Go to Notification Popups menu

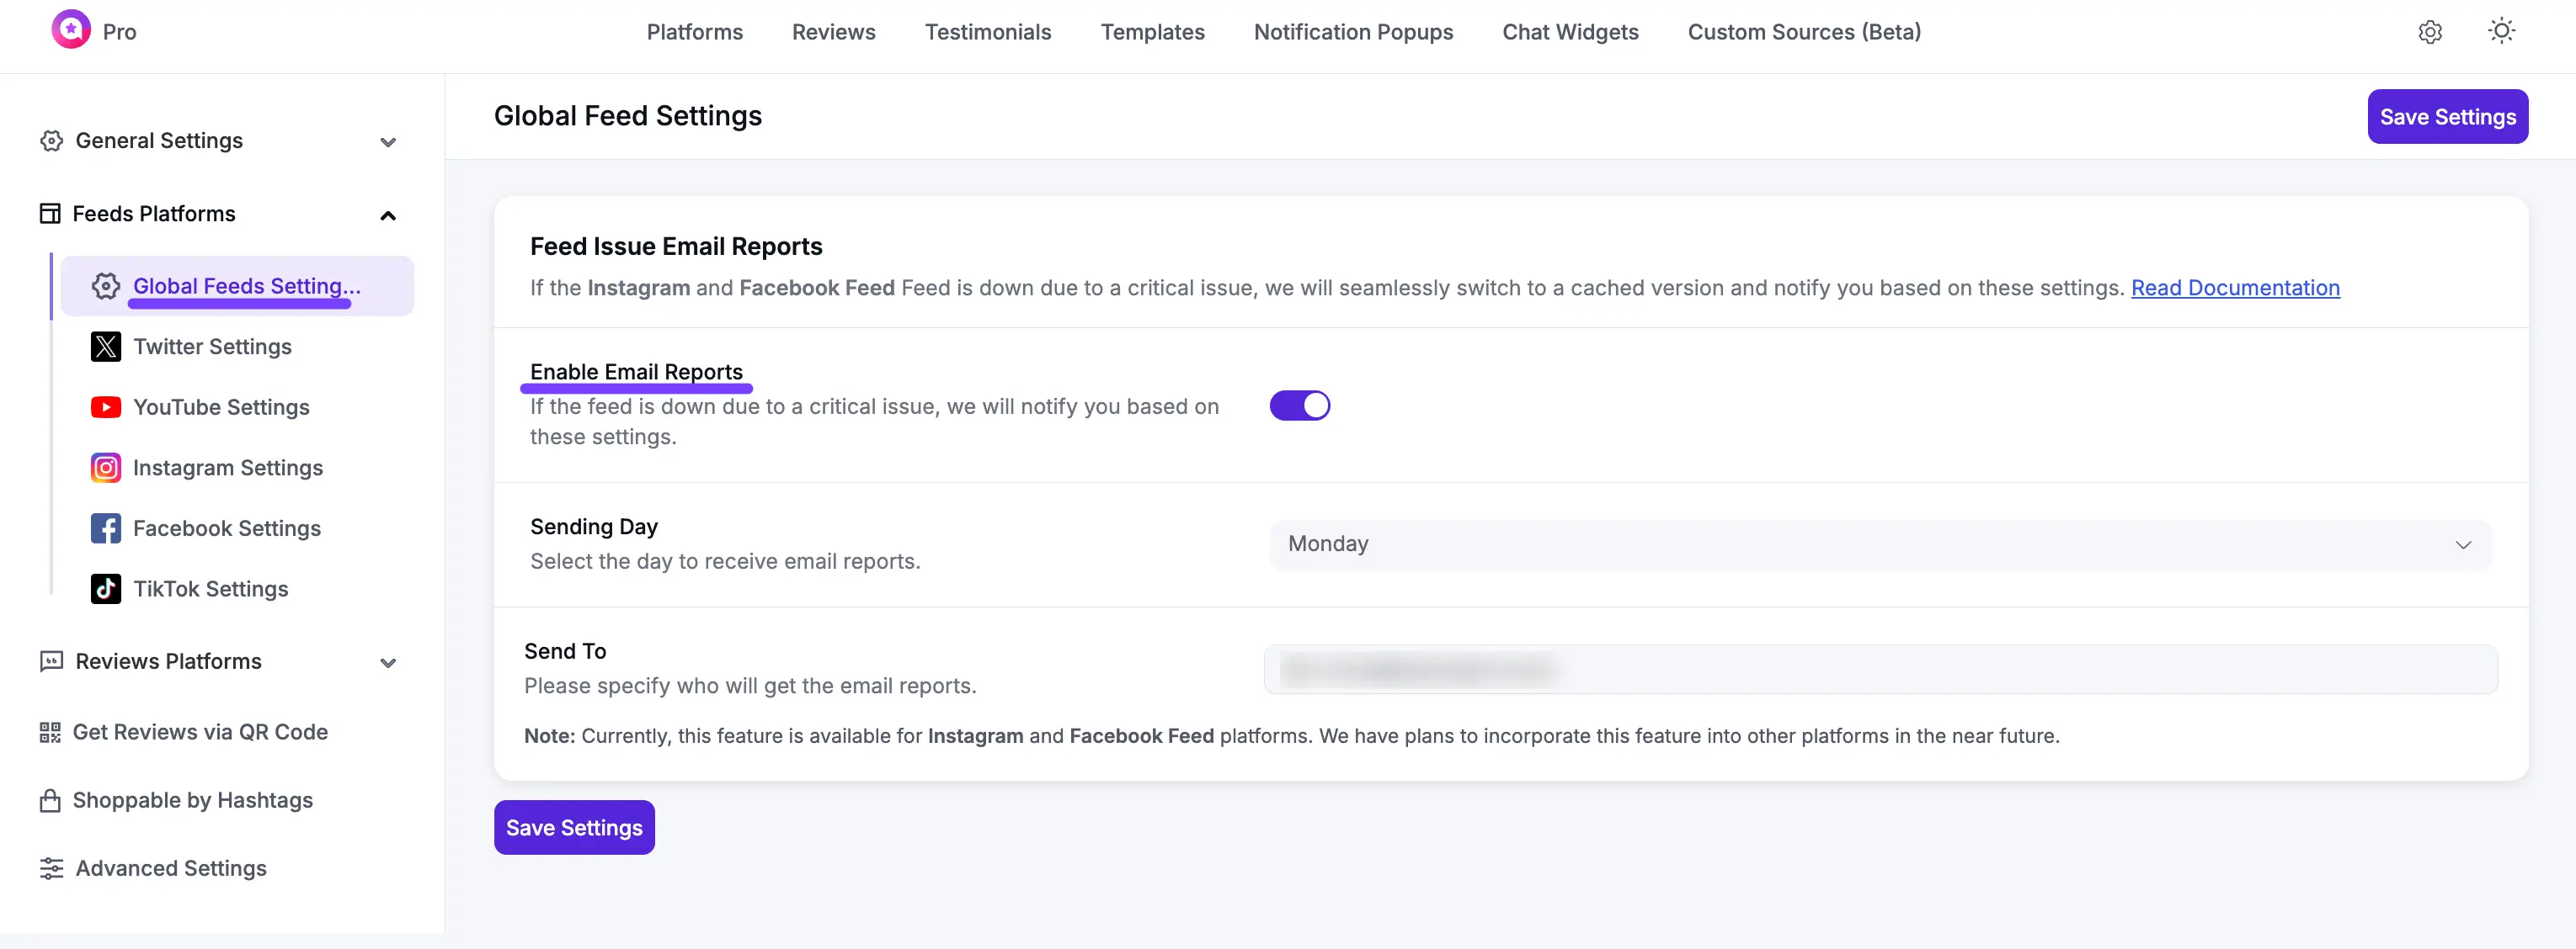1353,32
